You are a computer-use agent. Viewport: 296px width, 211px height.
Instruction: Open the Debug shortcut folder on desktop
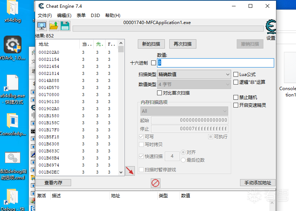[13, 200]
